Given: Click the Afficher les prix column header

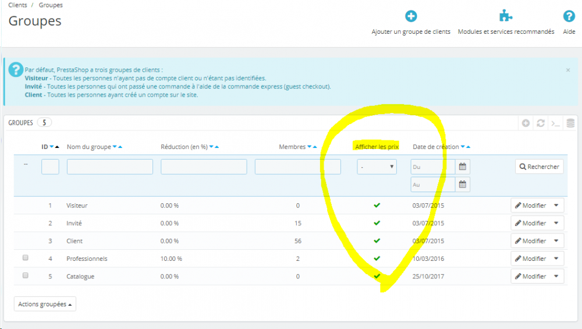Looking at the screenshot, I should pos(377,147).
